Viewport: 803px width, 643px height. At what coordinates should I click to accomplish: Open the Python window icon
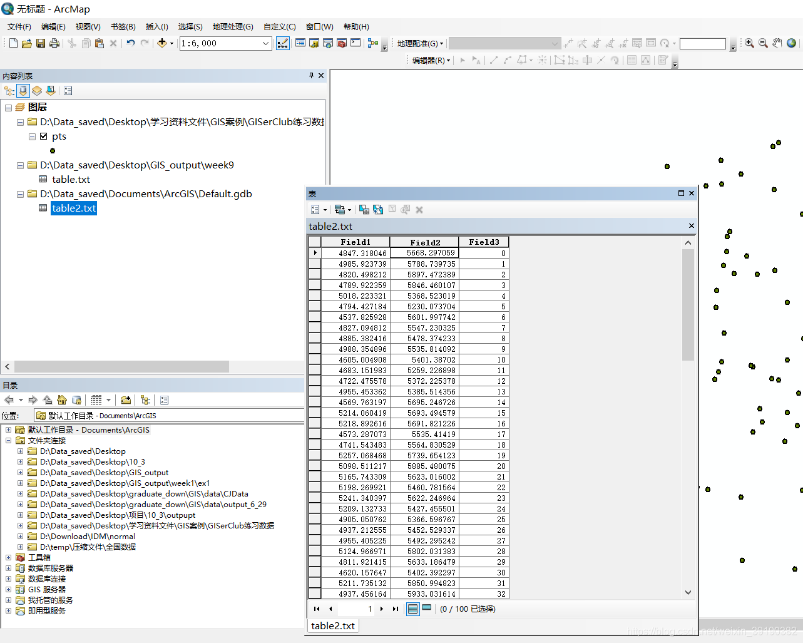pos(355,43)
